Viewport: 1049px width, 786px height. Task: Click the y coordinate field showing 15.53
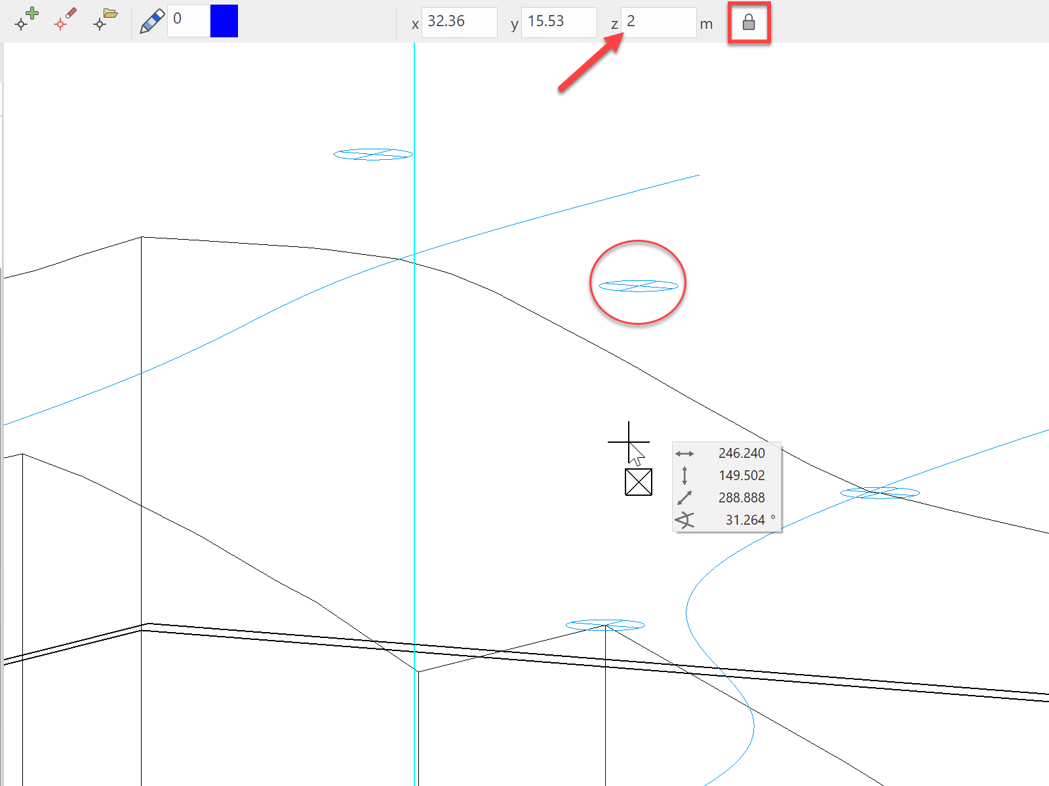click(559, 22)
